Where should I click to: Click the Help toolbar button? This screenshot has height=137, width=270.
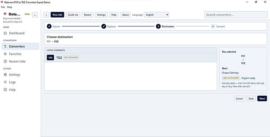click(x=114, y=15)
